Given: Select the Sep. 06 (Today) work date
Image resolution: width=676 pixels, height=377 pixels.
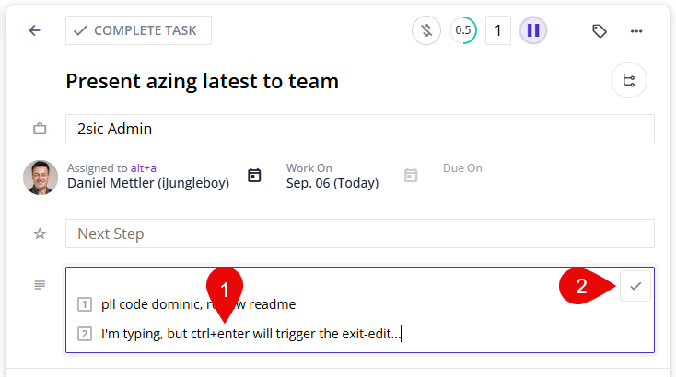Looking at the screenshot, I should [332, 183].
